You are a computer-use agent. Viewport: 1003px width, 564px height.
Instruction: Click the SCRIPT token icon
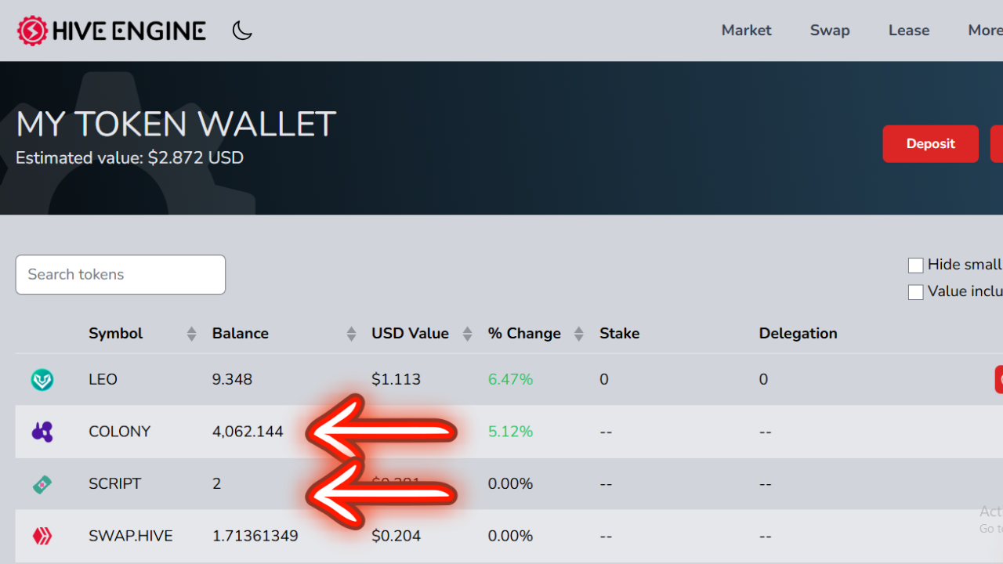(x=42, y=484)
